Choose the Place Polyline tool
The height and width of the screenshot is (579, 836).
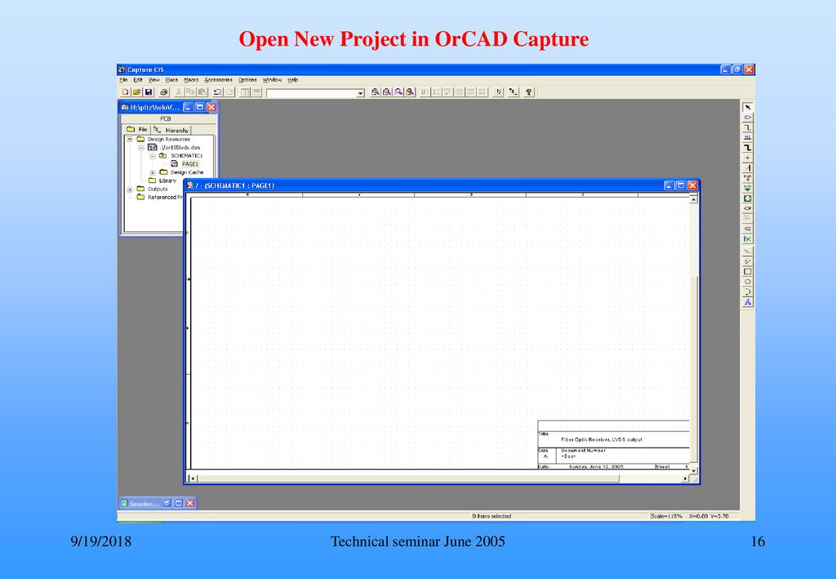748,261
